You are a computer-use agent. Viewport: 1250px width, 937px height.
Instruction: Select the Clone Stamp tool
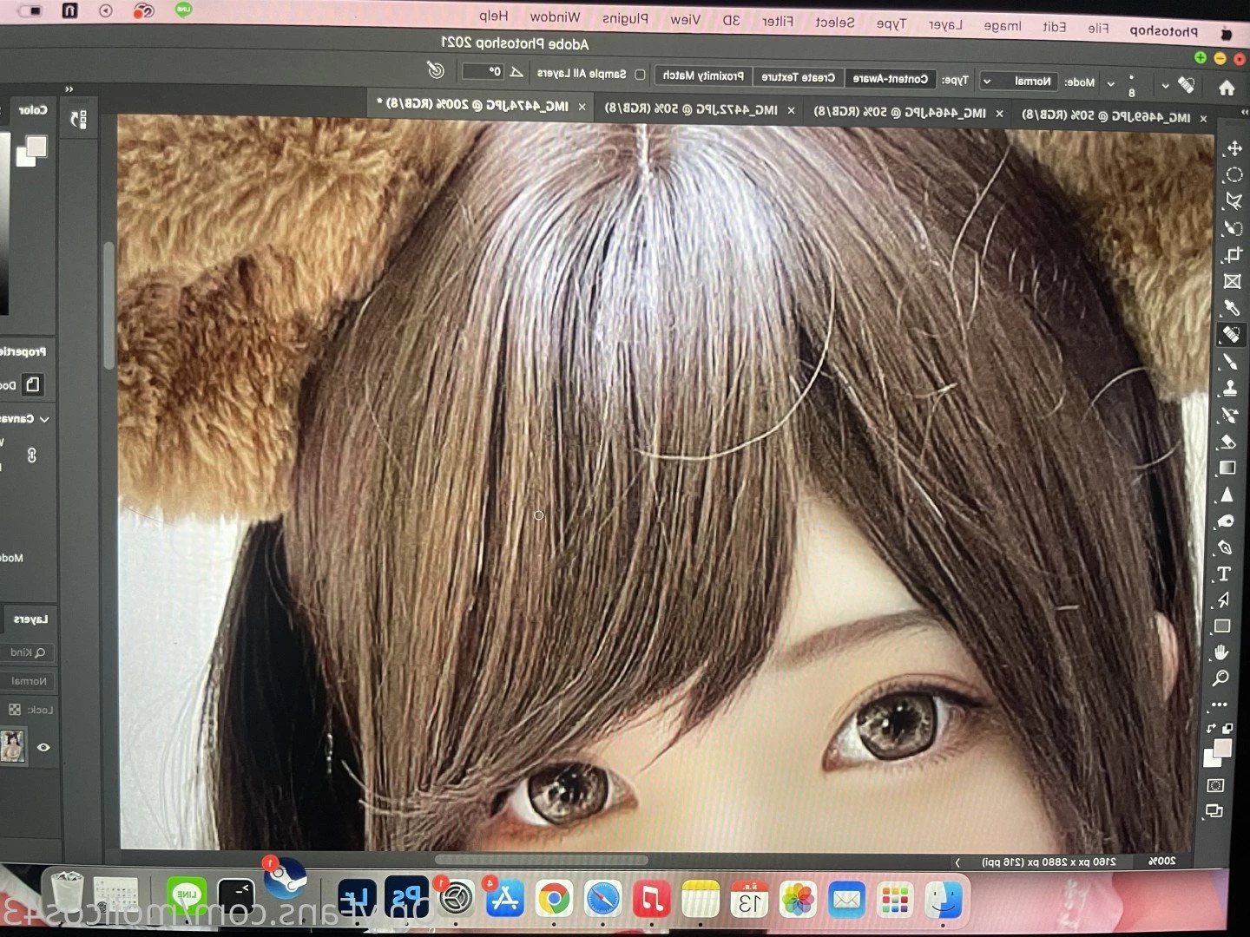[x=1229, y=388]
